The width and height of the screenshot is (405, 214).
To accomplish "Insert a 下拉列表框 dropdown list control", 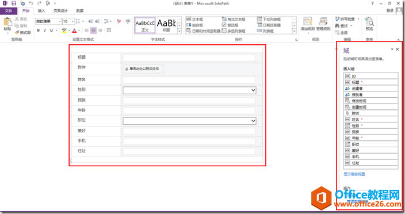I will (x=269, y=20).
